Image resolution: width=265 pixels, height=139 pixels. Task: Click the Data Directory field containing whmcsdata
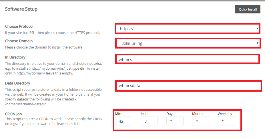coord(188,86)
